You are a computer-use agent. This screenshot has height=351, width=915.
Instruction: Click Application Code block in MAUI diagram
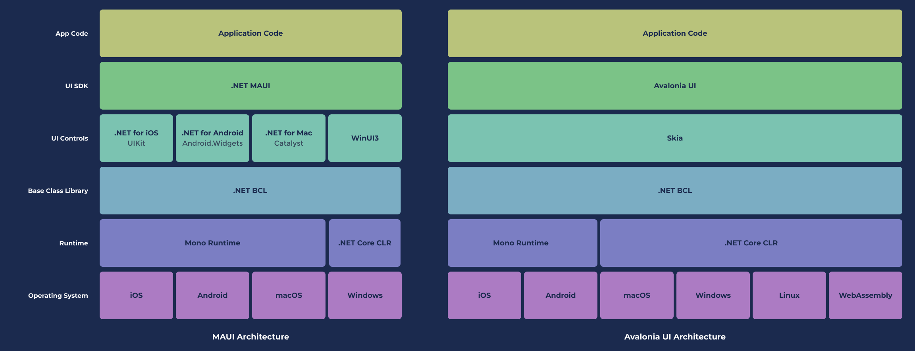(250, 33)
